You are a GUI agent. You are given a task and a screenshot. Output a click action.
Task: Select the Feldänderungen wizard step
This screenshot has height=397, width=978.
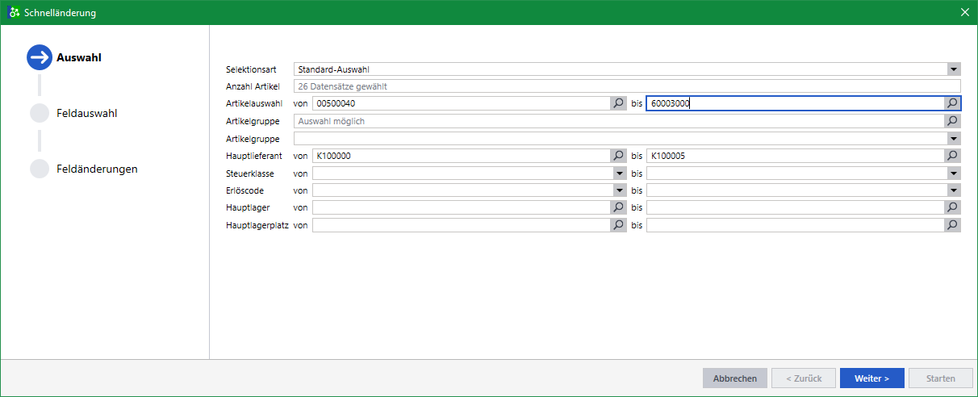tap(97, 169)
